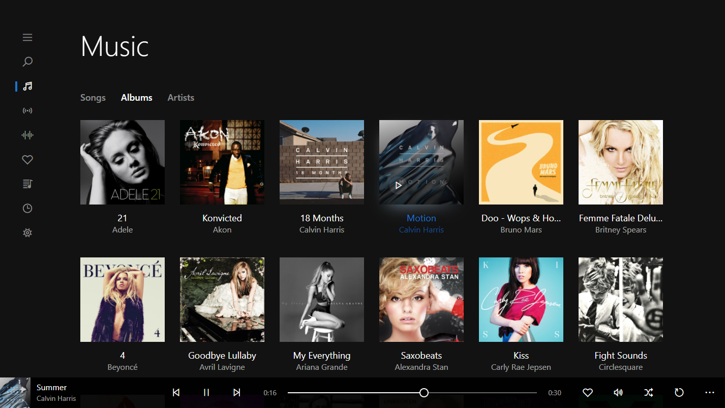Click the 18 Months album title

coord(322,218)
